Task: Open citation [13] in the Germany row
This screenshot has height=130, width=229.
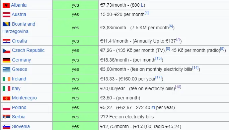Action: click(x=158, y=58)
